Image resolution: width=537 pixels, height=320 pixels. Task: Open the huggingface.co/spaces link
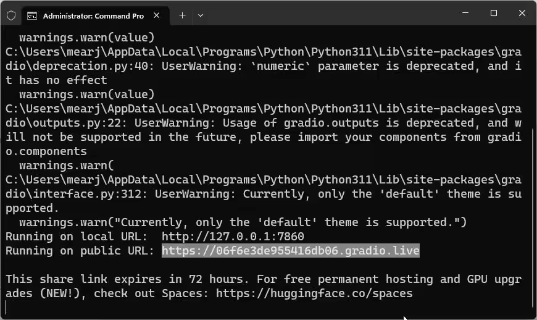coord(314,293)
